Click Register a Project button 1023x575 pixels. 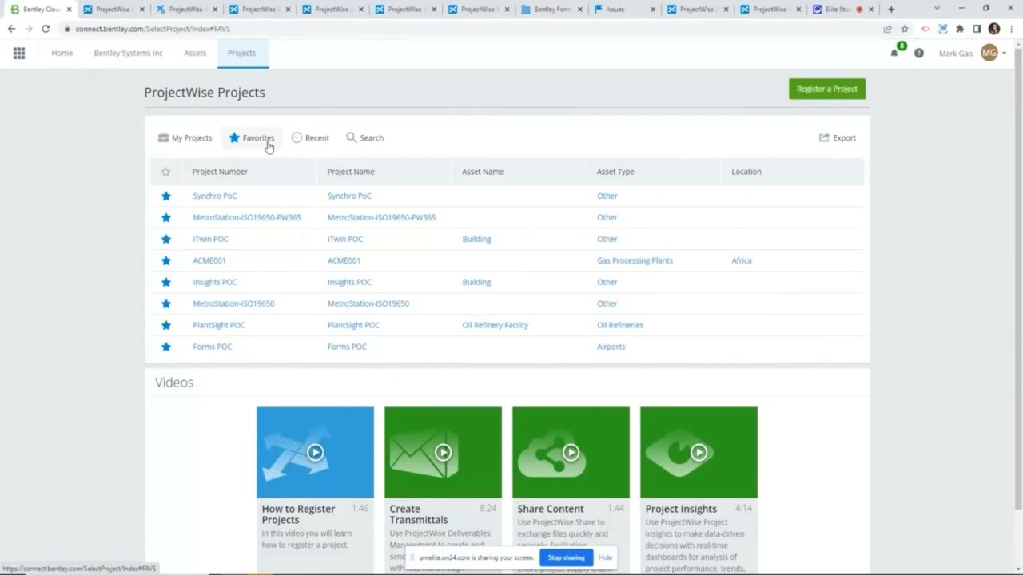pos(827,89)
